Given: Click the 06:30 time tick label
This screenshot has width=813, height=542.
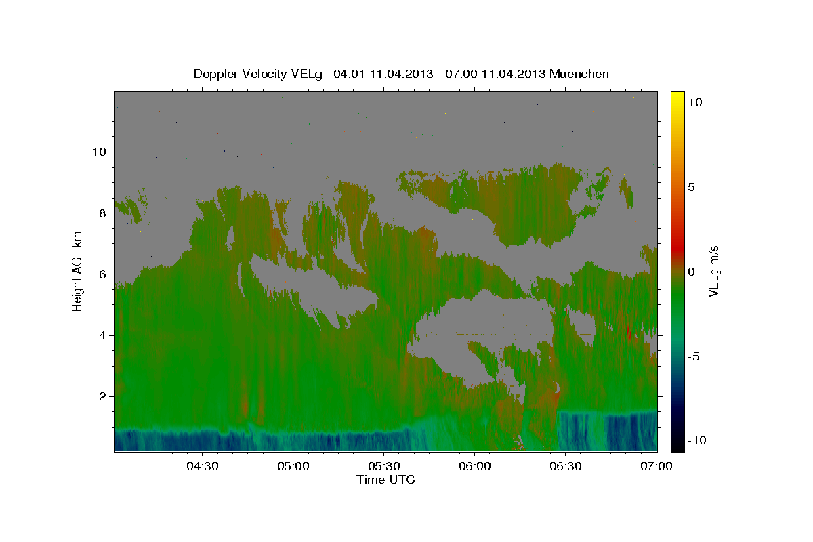Looking at the screenshot, I should click(565, 466).
